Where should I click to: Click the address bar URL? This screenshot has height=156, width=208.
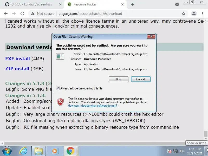pyautogui.click(x=90, y=14)
